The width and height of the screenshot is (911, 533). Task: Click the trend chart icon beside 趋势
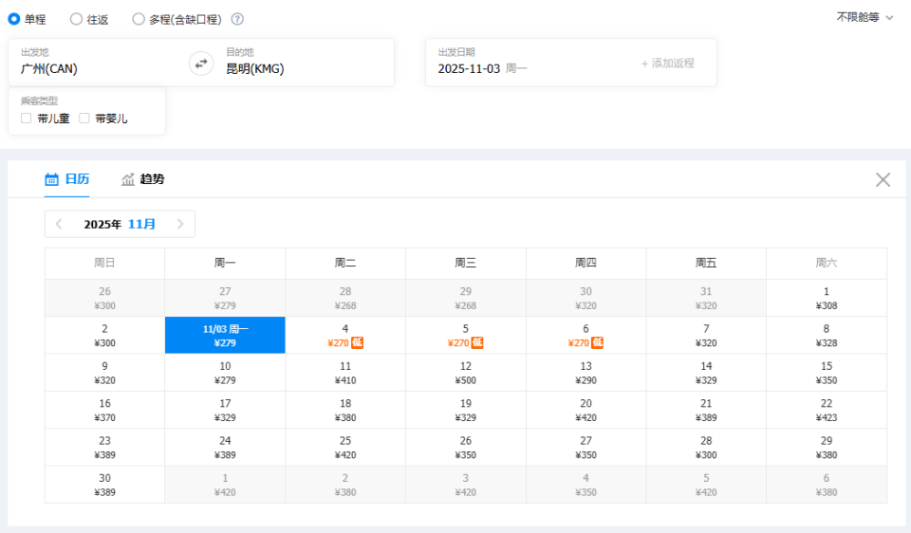[128, 179]
